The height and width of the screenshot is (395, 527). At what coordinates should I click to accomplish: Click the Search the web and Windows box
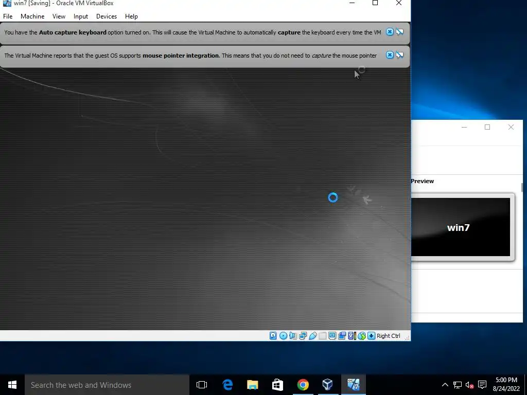(107, 385)
